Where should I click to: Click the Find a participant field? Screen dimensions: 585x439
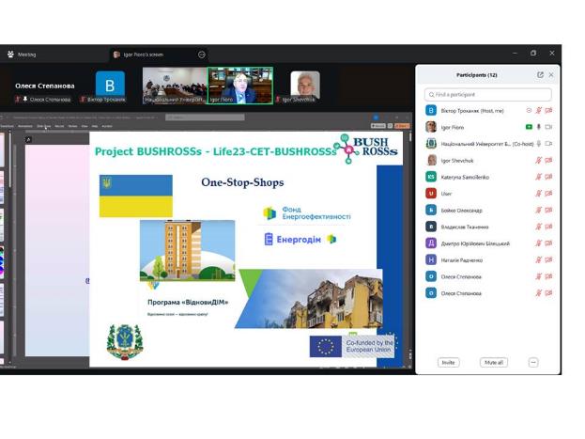click(488, 95)
